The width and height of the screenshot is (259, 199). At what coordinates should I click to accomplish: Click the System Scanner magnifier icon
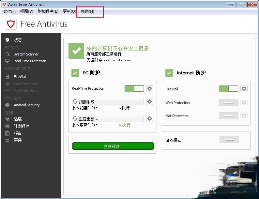8,54
